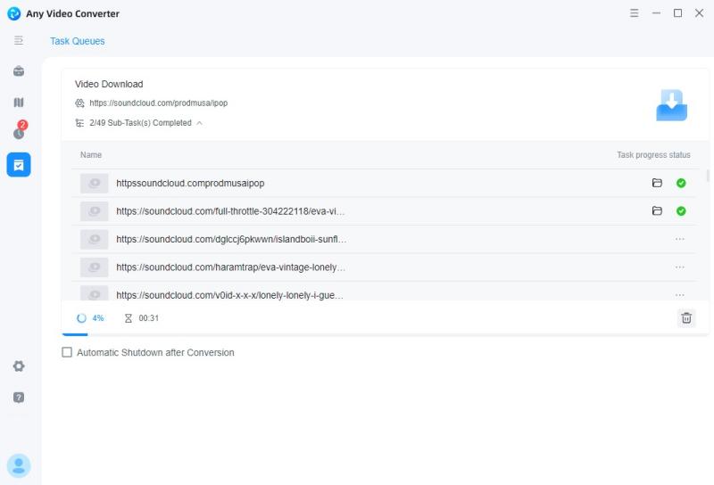
Task: Expand the sidebar menu toggle
Action: coord(19,41)
